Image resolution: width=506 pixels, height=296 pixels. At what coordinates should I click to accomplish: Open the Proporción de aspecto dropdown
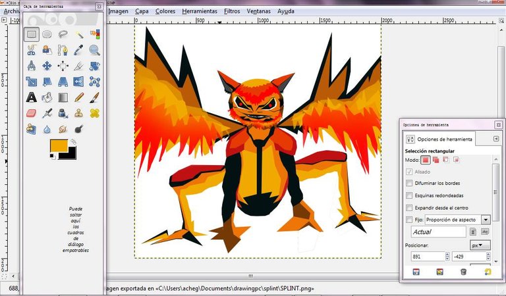(x=458, y=220)
